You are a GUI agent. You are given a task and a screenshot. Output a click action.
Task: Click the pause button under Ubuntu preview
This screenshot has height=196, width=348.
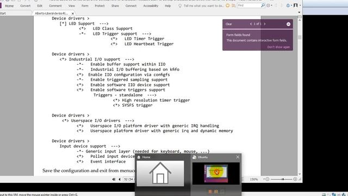pos(216,191)
